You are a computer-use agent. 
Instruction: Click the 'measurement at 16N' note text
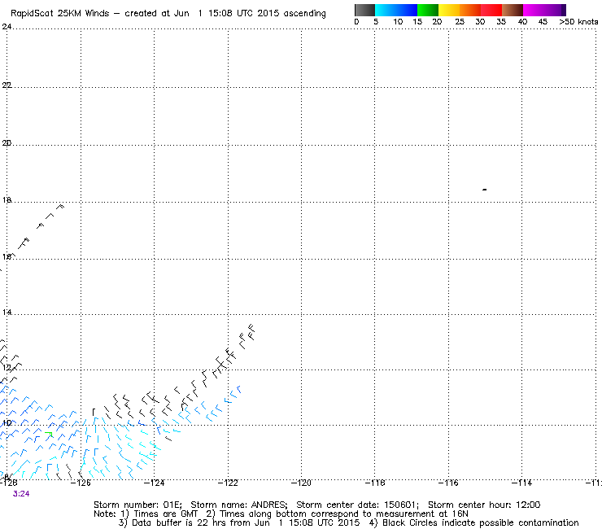(422, 514)
